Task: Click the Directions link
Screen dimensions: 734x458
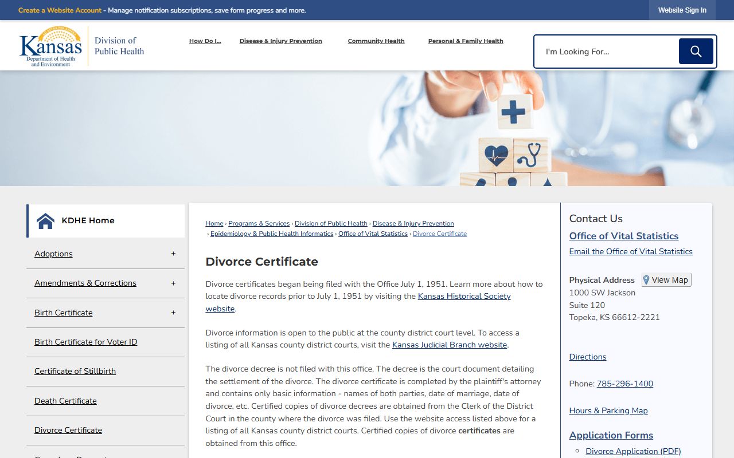Action: tap(588, 357)
